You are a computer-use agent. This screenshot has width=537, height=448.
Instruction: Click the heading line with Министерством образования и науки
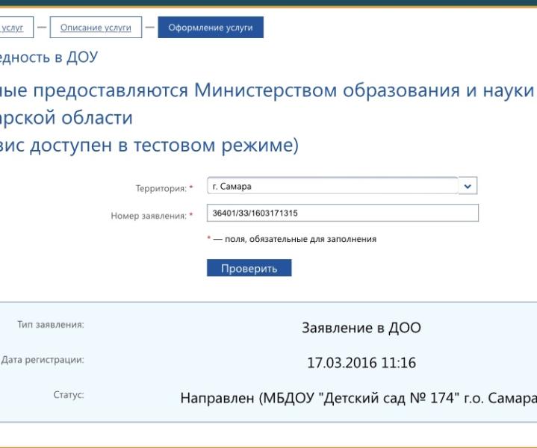click(x=267, y=90)
